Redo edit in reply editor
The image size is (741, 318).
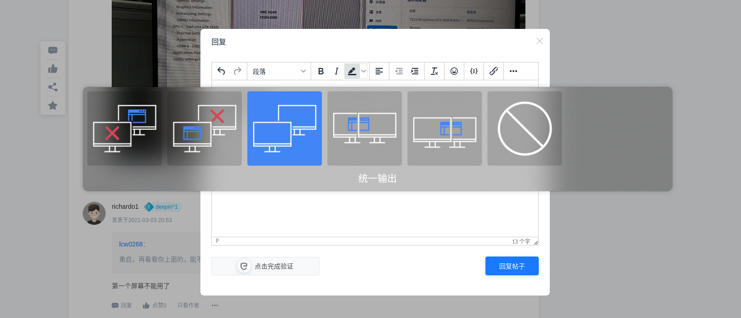(x=238, y=71)
